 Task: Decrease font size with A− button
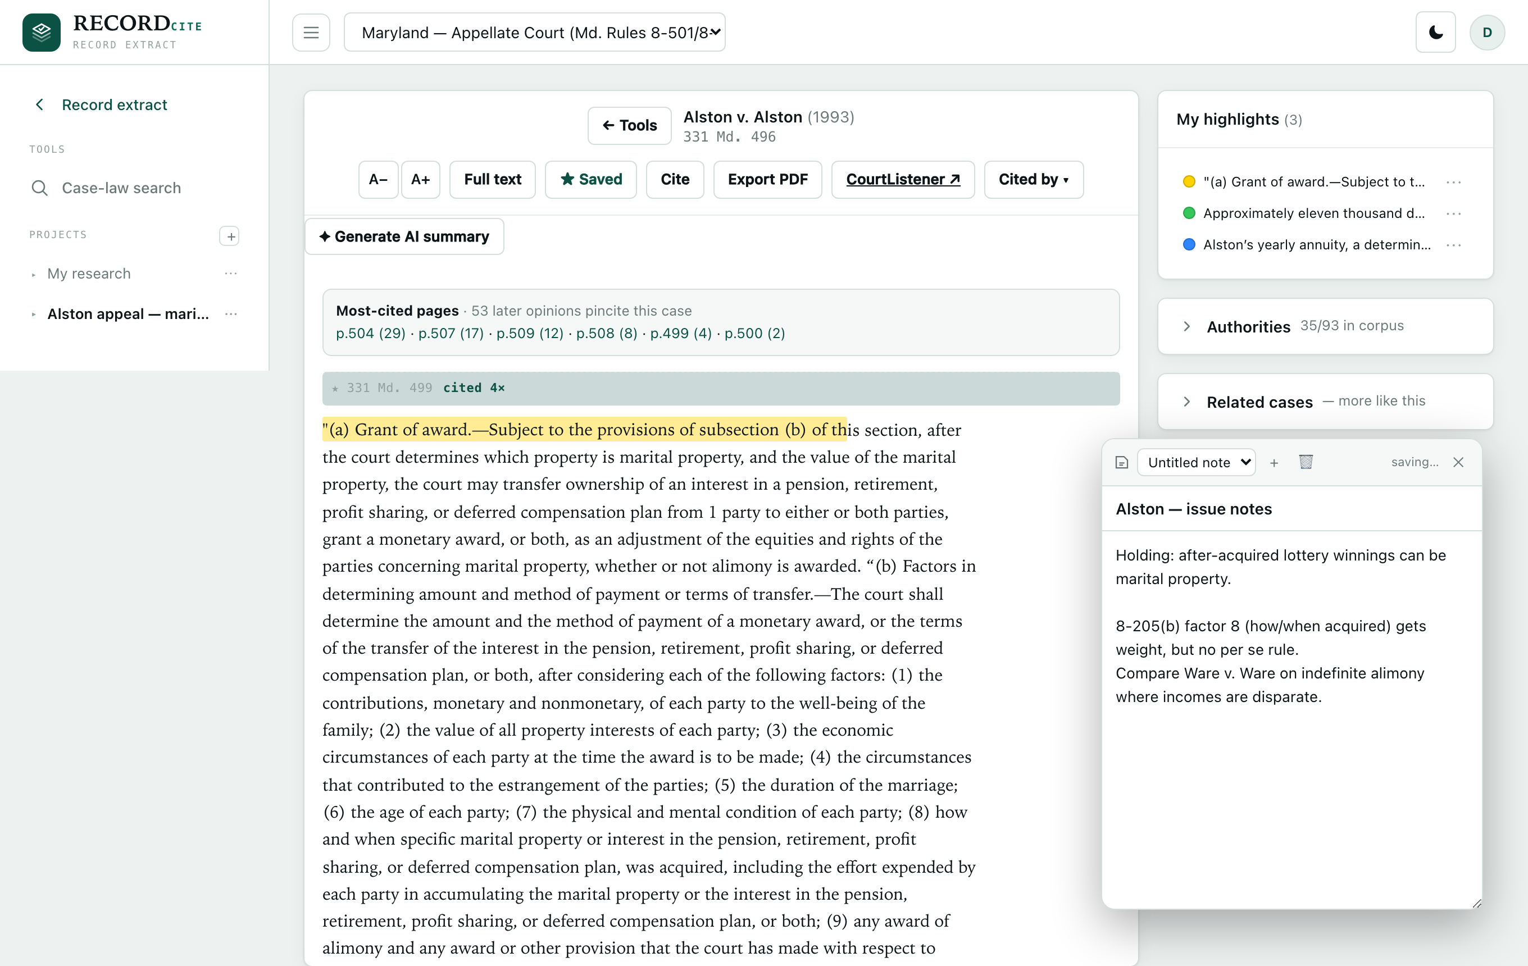pyautogui.click(x=378, y=180)
